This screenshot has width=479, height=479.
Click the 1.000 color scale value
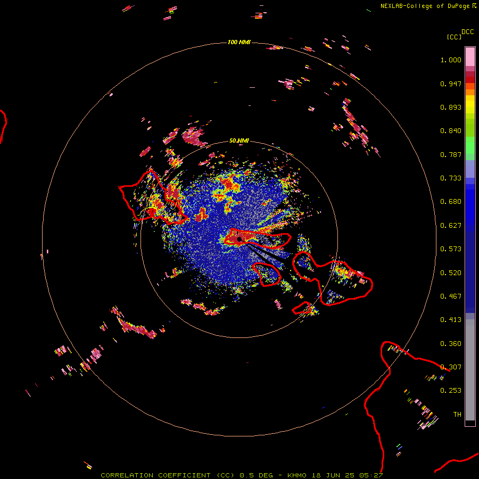pyautogui.click(x=451, y=60)
